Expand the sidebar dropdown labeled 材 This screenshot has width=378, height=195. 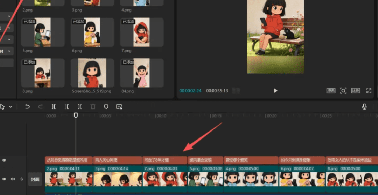[9, 51]
